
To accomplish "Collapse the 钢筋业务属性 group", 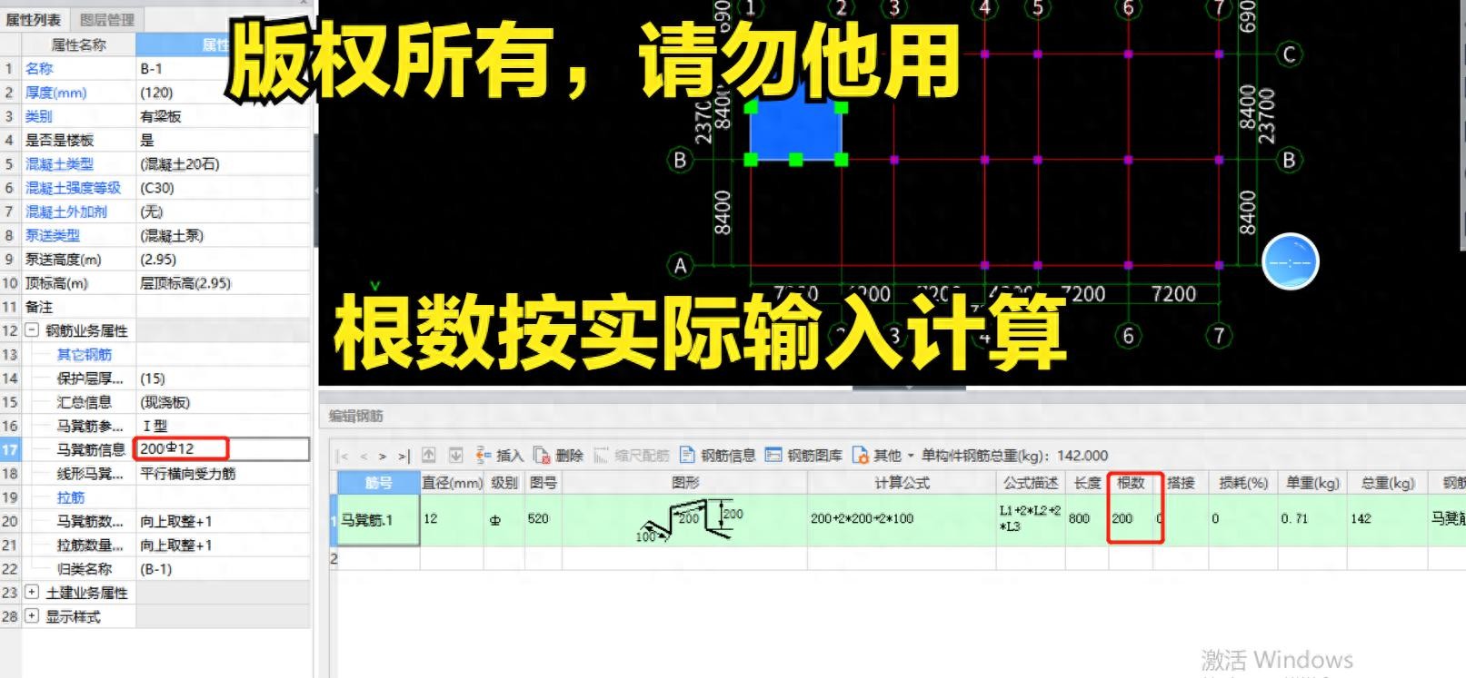I will 32,330.
